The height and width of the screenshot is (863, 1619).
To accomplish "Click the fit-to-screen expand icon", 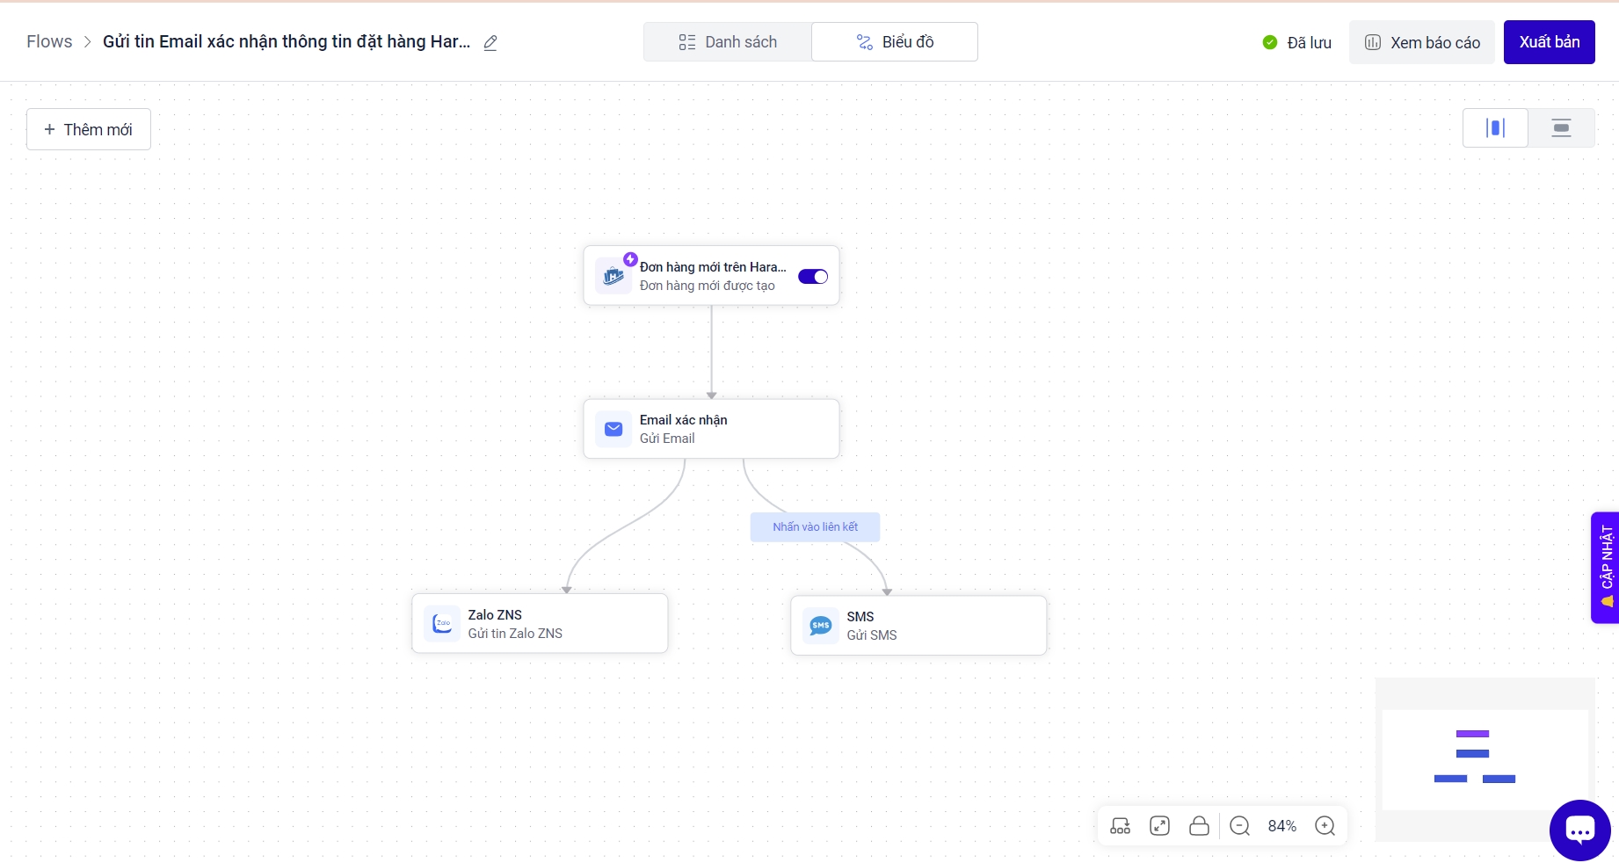I will click(1159, 826).
